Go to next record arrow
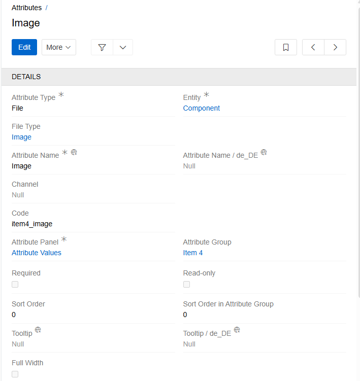This screenshot has height=381, width=360. [335, 47]
